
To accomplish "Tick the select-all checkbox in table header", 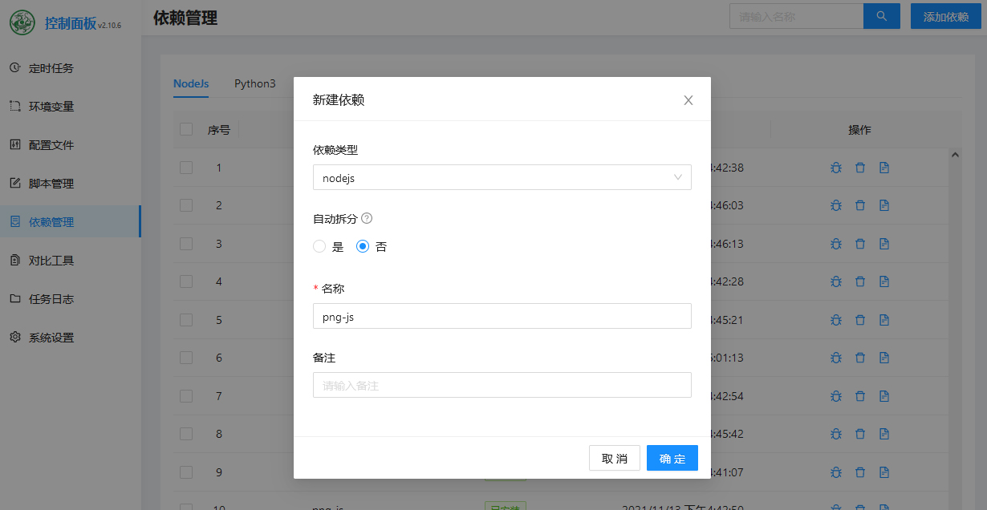I will [x=186, y=129].
